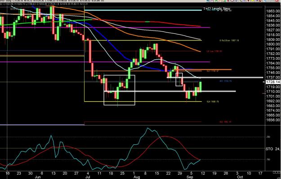
Task: Click the T=0 Levels New label
Action: (x=217, y=9)
